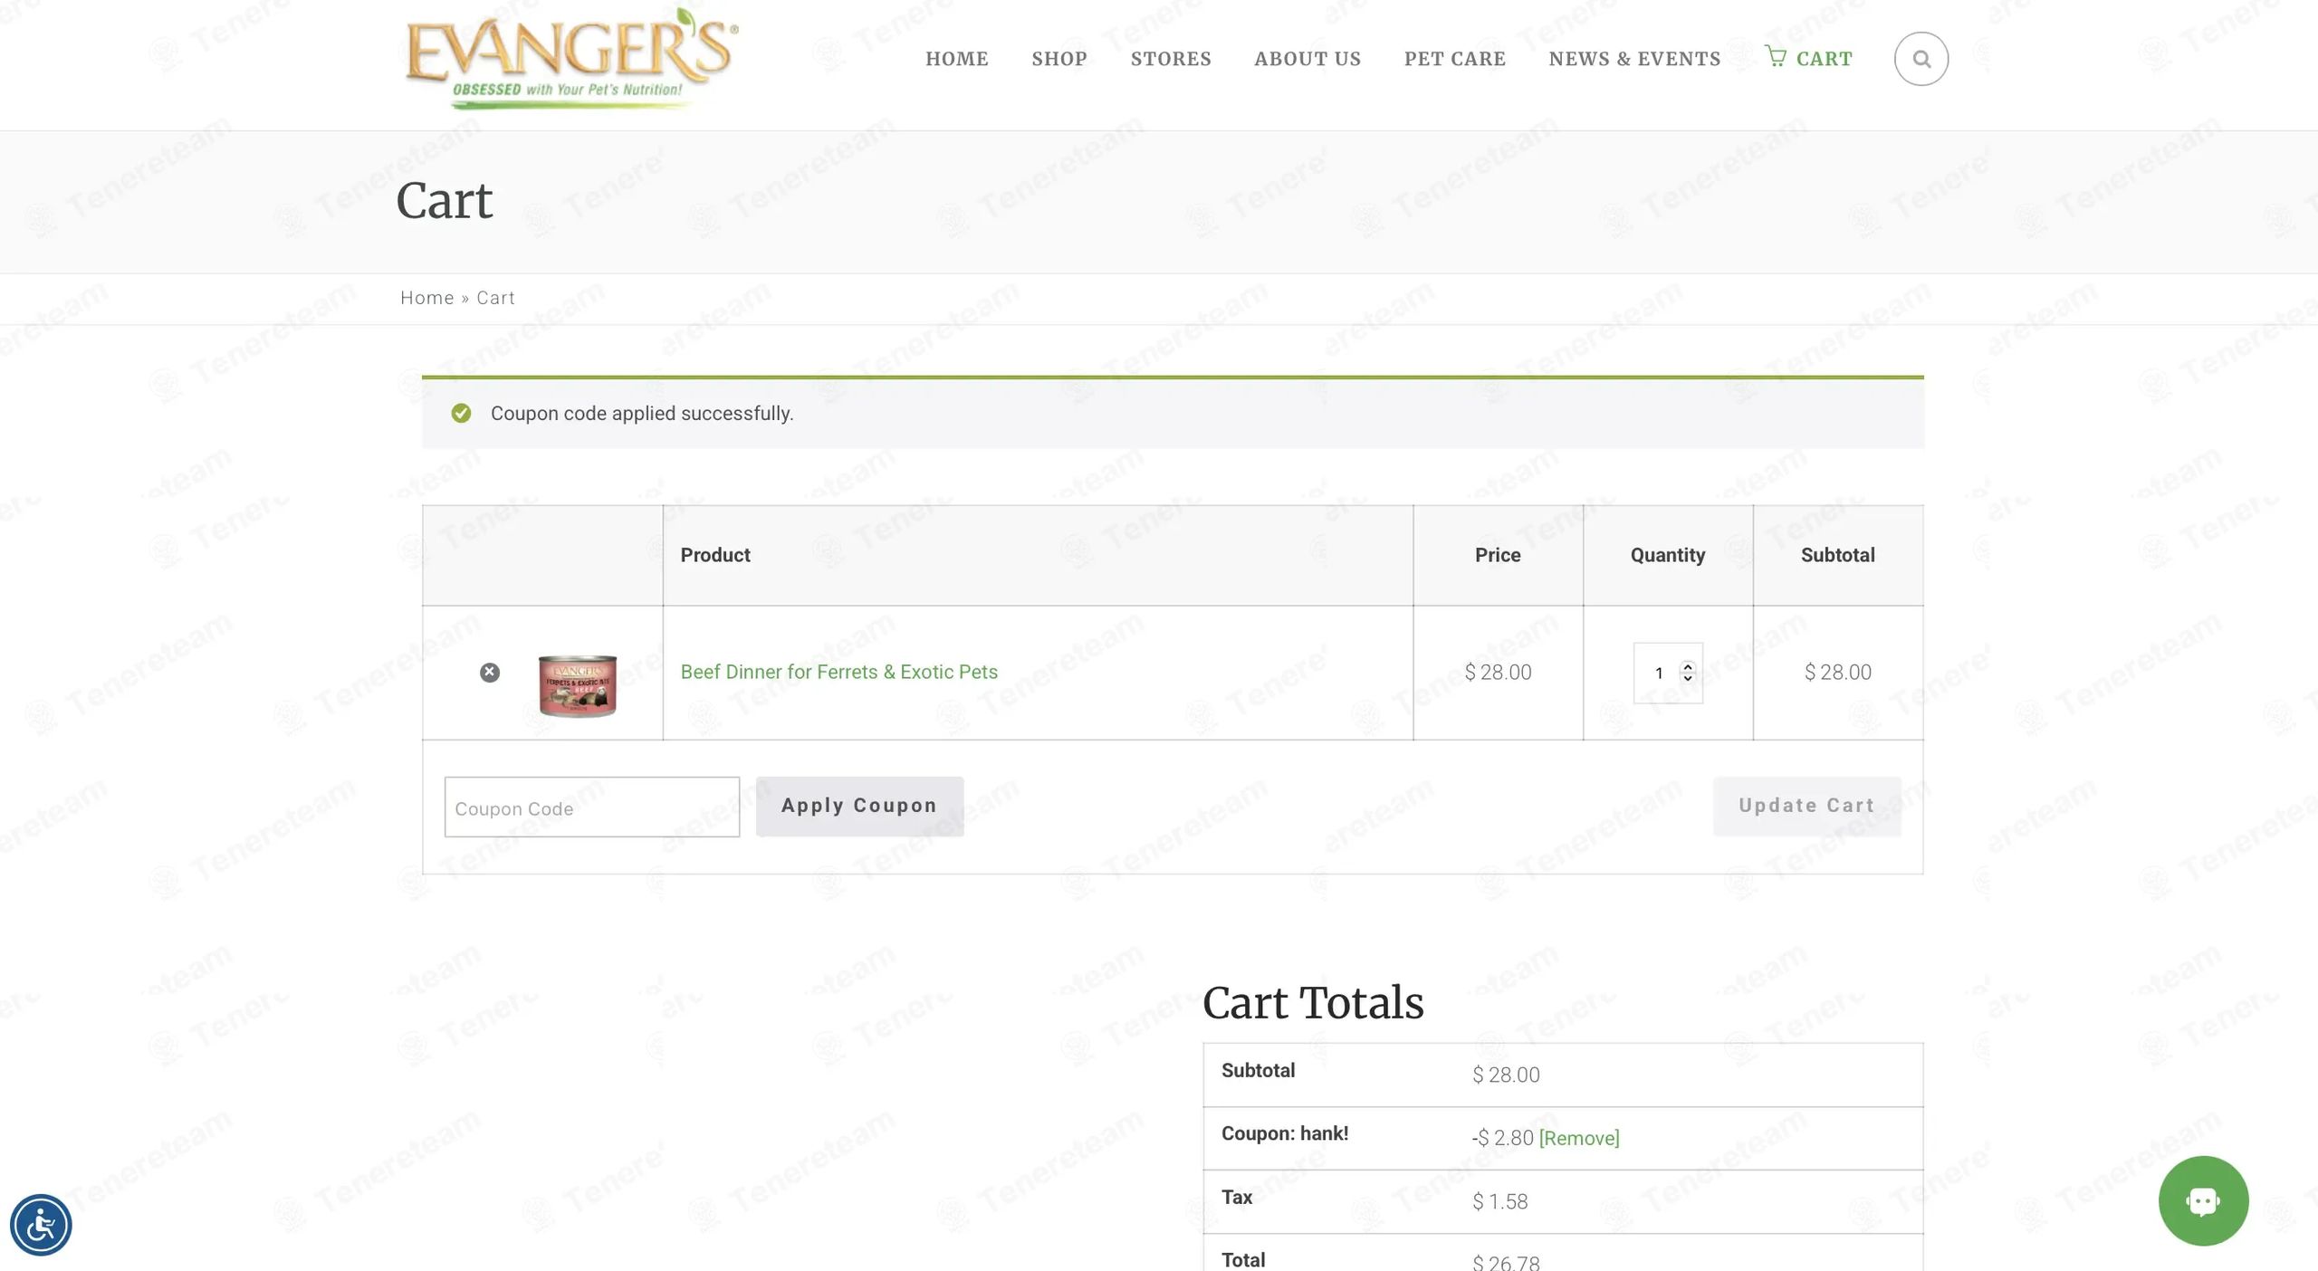Click Home in the breadcrumb
Screen dimensions: 2318x1271
427,298
